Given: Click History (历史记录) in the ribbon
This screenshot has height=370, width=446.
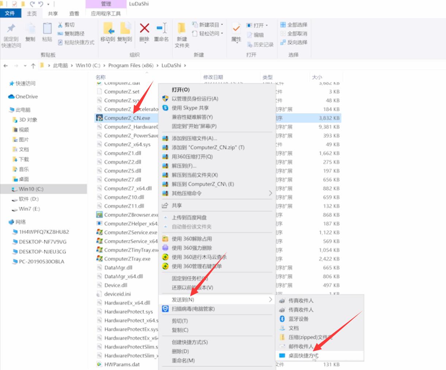Looking at the screenshot, I should 260,45.
